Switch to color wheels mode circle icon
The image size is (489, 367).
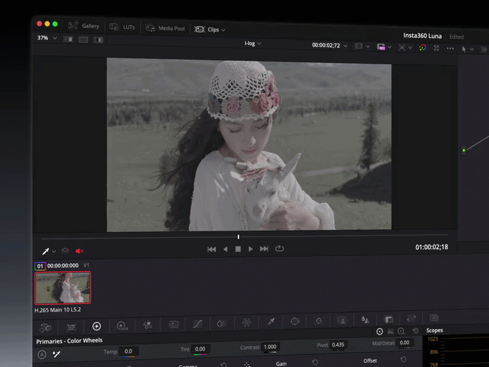click(380, 332)
